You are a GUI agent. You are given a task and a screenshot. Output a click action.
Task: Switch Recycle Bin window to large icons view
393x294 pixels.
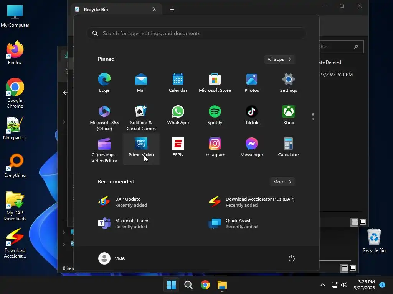[x=363, y=222]
